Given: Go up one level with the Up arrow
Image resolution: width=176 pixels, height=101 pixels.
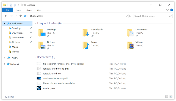Looking at the screenshot, I should coord(21,16).
